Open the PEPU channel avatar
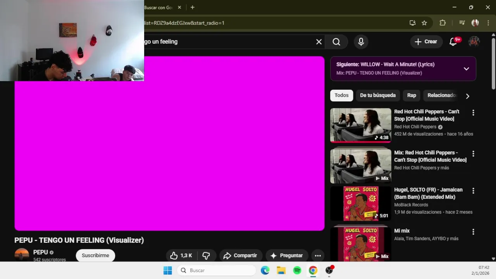Viewport: 496px width, 279px height. click(x=22, y=255)
